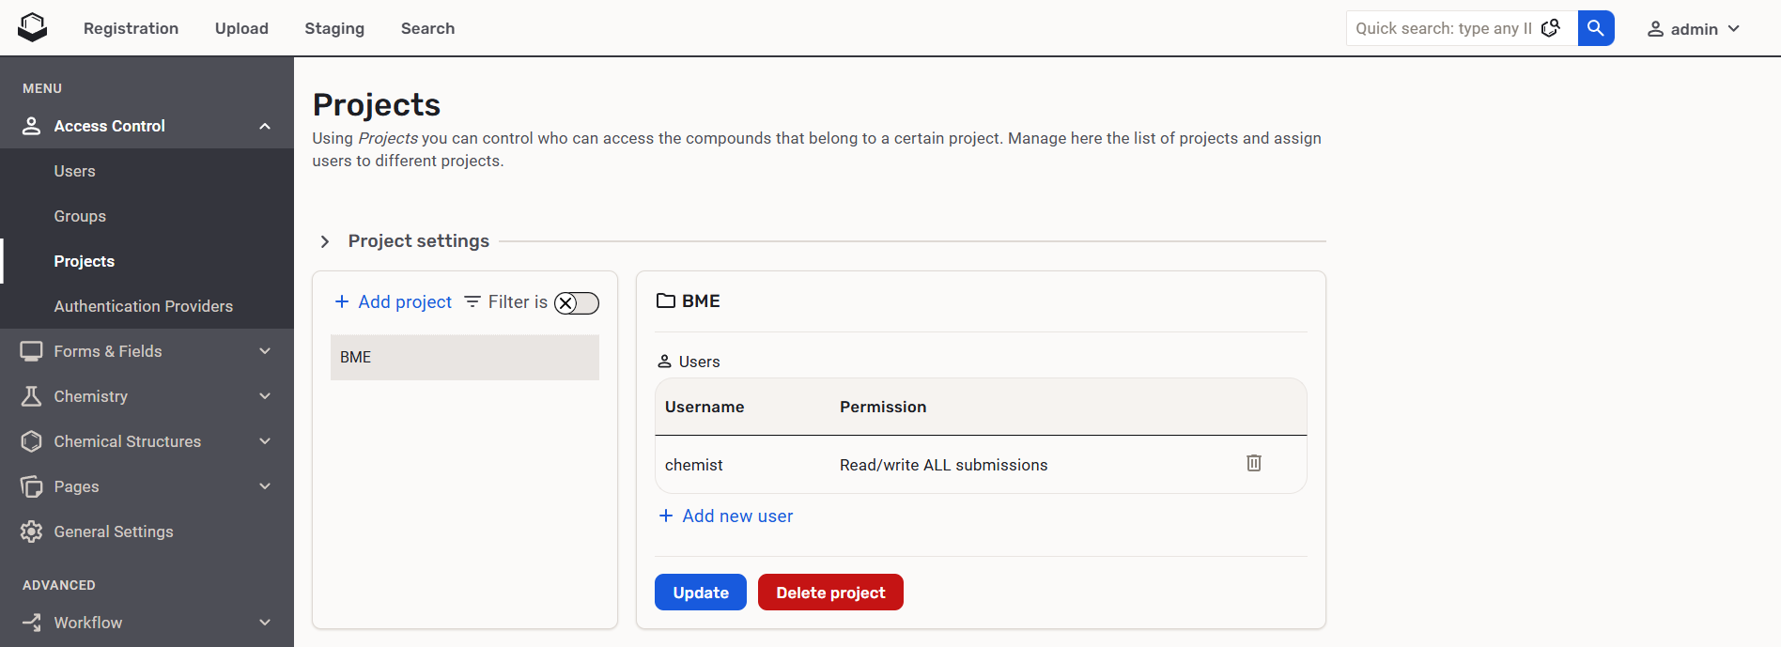This screenshot has height=647, width=1781.
Task: Expand the Forms & Fields menu
Action: click(265, 351)
